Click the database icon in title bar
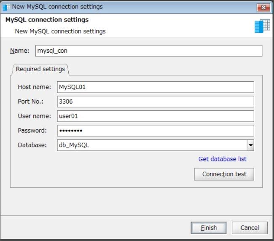This screenshot has width=274, height=241. 6,7
